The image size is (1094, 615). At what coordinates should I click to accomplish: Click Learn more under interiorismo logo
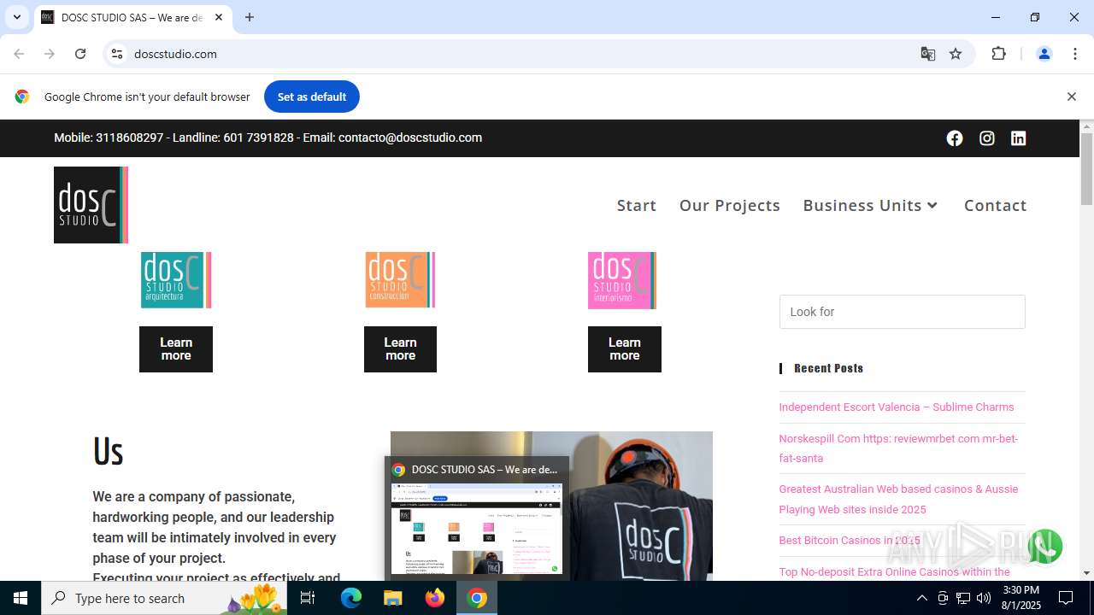(625, 349)
